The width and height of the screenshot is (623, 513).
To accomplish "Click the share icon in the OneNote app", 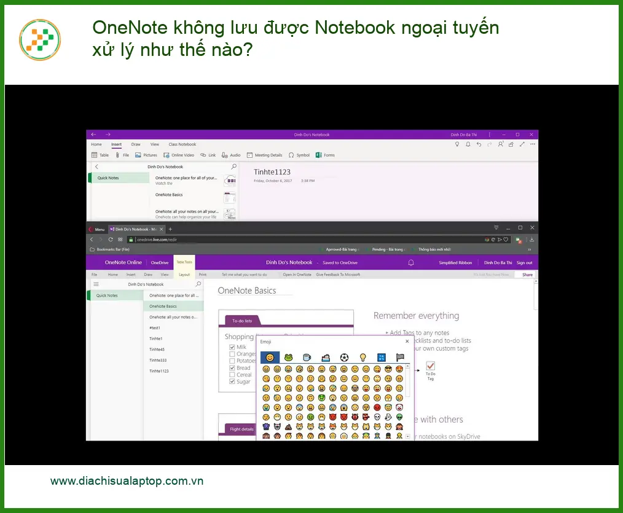I will pyautogui.click(x=511, y=144).
